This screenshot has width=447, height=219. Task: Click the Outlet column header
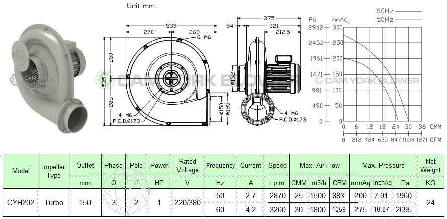pos(85,165)
